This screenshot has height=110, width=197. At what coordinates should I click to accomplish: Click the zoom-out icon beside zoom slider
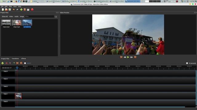tap(25, 63)
